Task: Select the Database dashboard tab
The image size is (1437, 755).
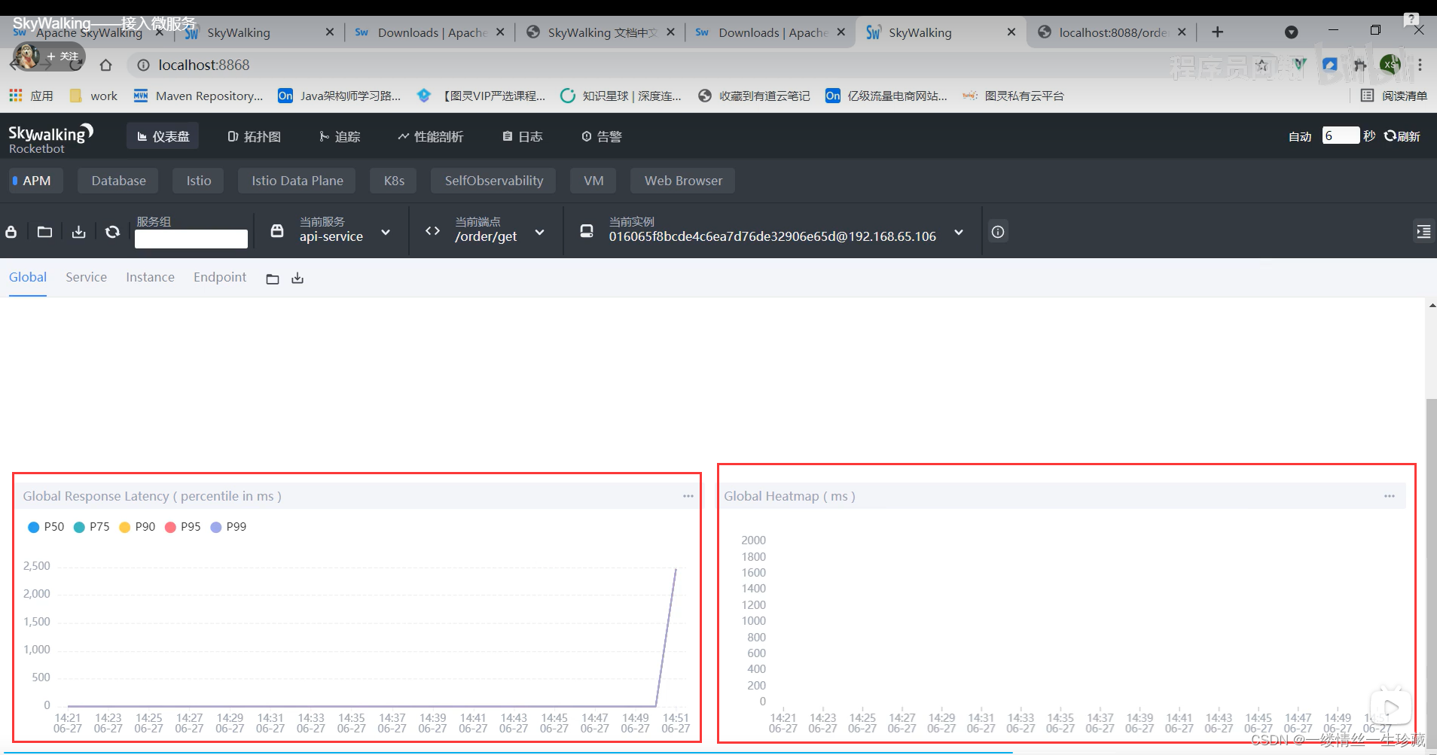Action: tap(119, 181)
